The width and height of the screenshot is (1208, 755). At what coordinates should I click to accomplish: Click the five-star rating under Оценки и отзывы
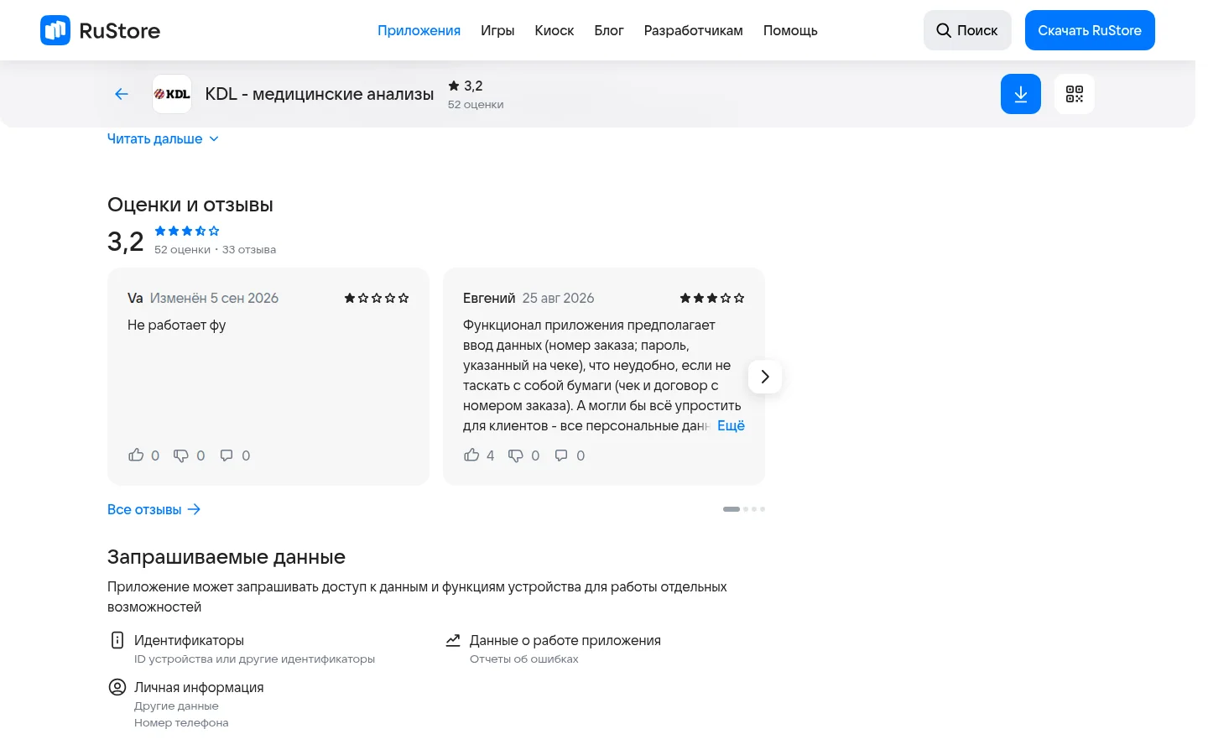click(187, 231)
